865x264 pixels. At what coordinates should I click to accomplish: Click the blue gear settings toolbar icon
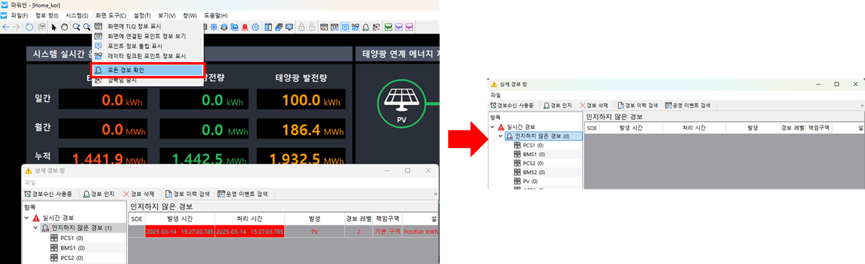click(x=255, y=27)
